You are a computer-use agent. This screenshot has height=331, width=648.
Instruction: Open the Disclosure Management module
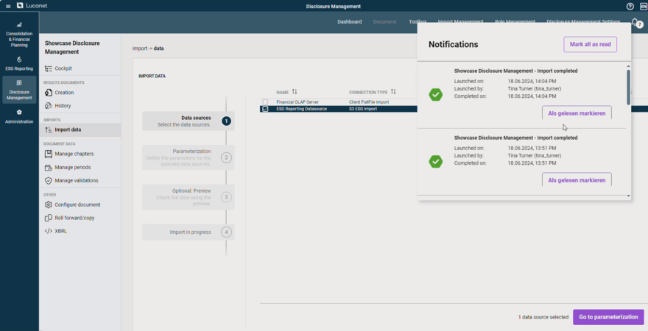(19, 90)
